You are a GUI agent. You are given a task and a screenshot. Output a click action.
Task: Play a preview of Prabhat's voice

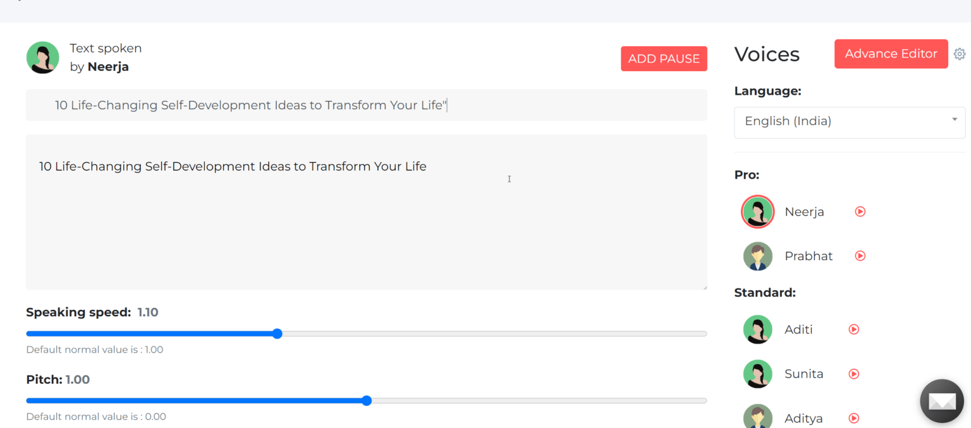click(x=860, y=256)
